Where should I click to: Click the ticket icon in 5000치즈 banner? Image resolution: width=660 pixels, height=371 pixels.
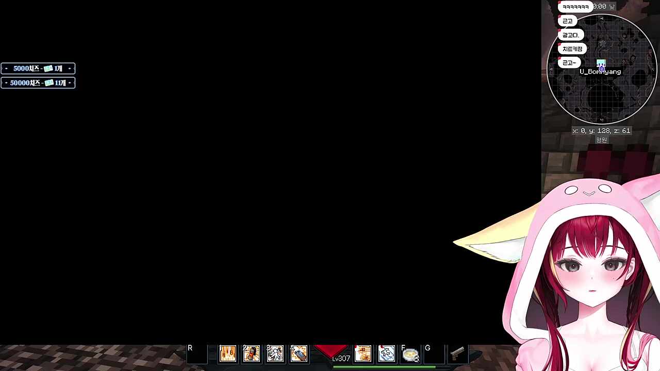click(48, 69)
